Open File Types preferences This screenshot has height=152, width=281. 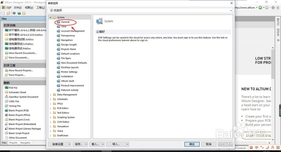click(x=66, y=58)
